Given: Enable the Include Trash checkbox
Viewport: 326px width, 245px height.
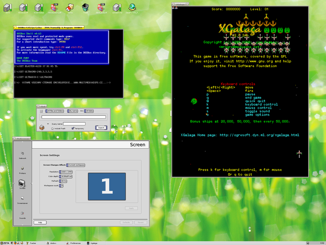Looking at the screenshot, I should (x=52, y=129).
